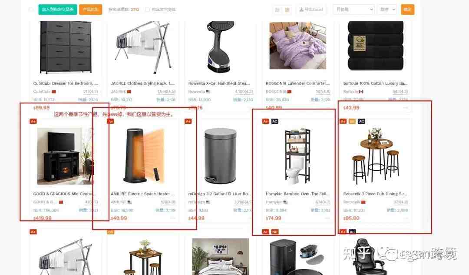Viewport: 469px width, 275px height.
Task: Enable the include variants checkbox
Action: pyautogui.click(x=148, y=10)
